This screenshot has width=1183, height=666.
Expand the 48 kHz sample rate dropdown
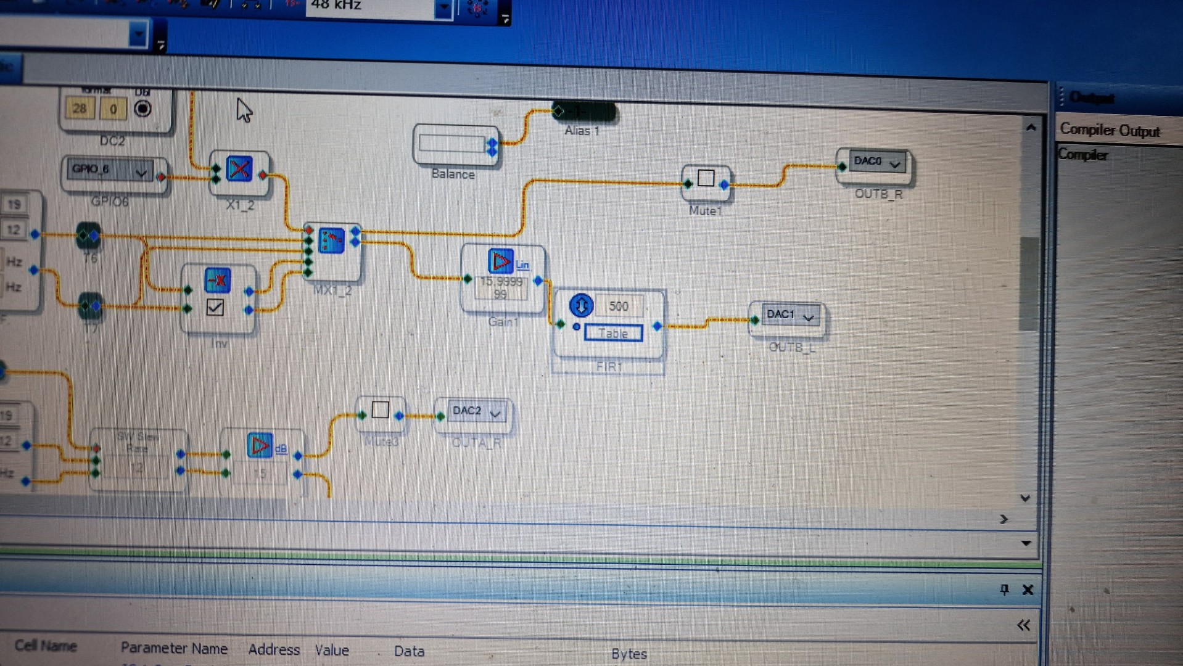[x=443, y=7]
